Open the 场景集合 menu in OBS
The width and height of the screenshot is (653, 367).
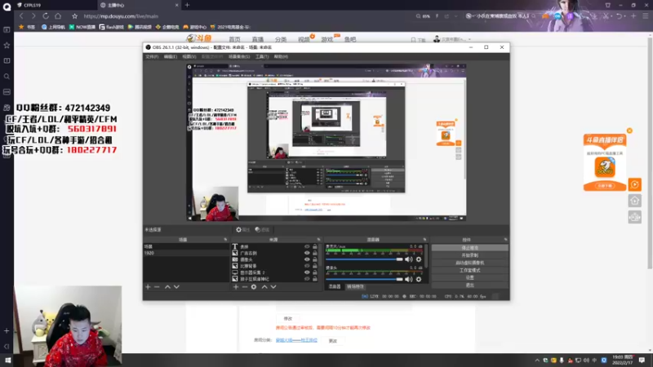[x=239, y=56]
